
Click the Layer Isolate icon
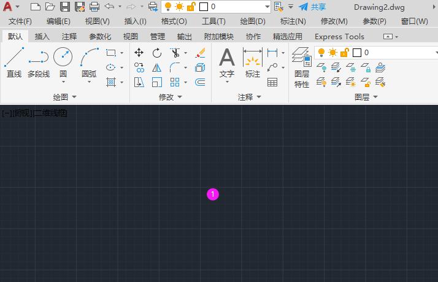coord(336,67)
